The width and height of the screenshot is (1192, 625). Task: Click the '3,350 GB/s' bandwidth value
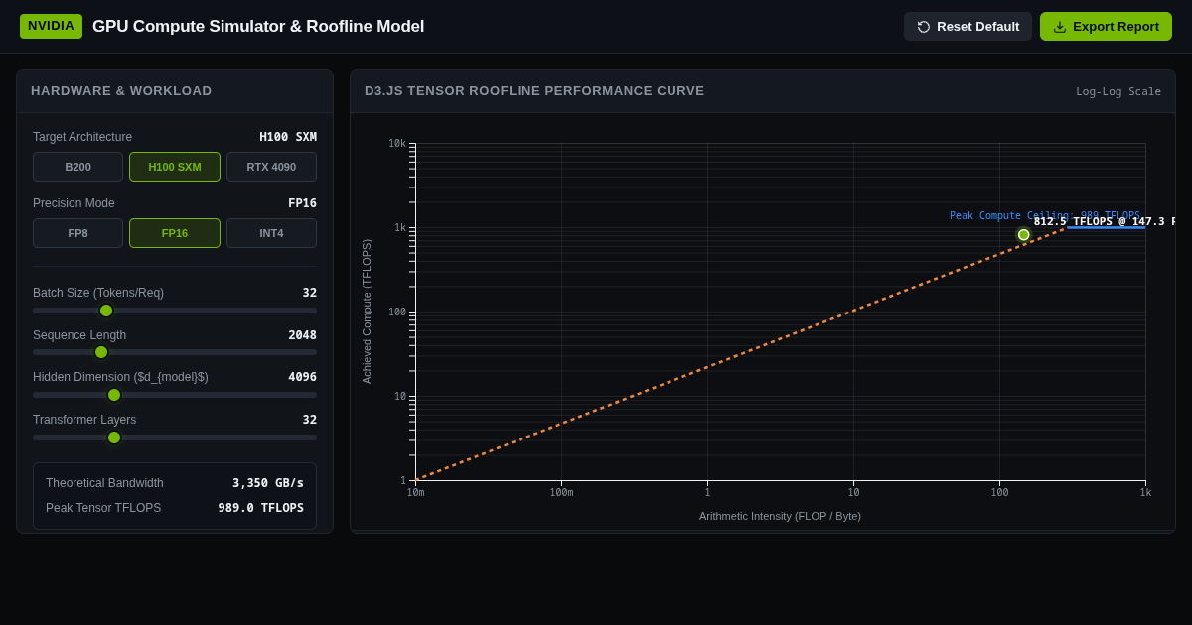268,483
